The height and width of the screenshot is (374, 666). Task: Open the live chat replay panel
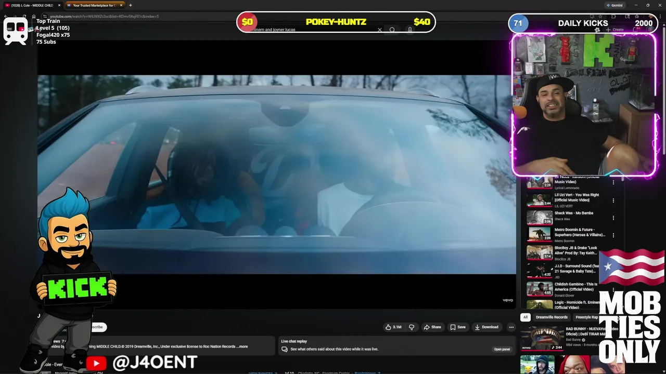(x=502, y=349)
